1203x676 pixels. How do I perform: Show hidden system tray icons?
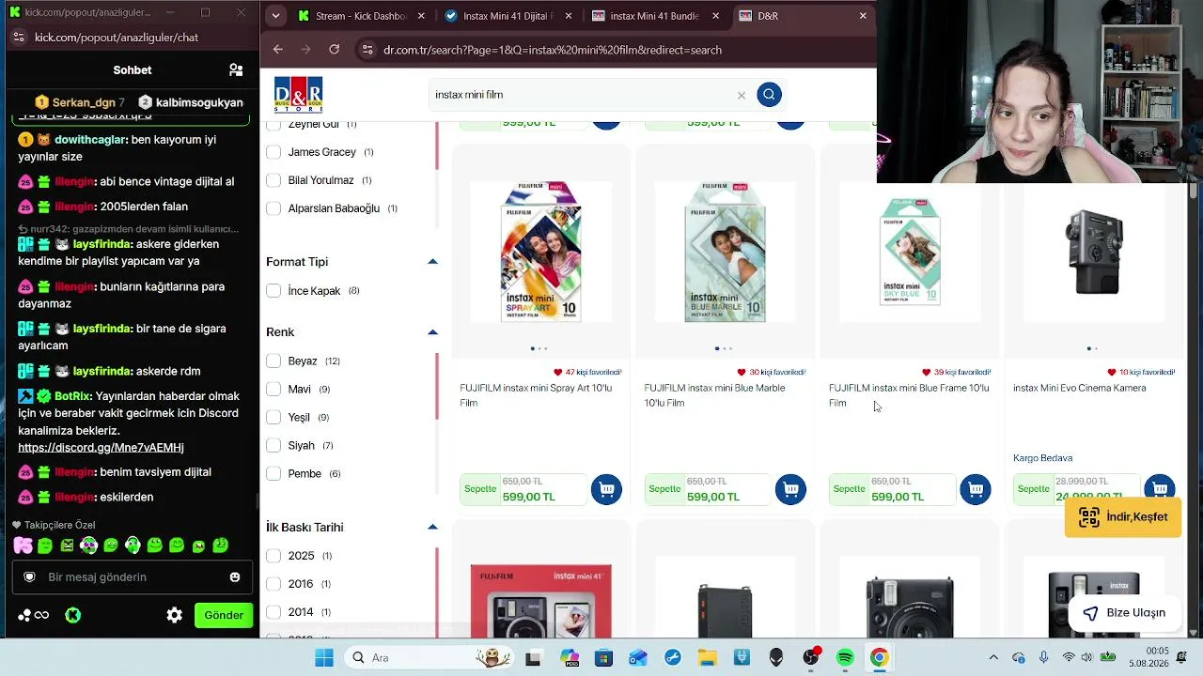(993, 657)
